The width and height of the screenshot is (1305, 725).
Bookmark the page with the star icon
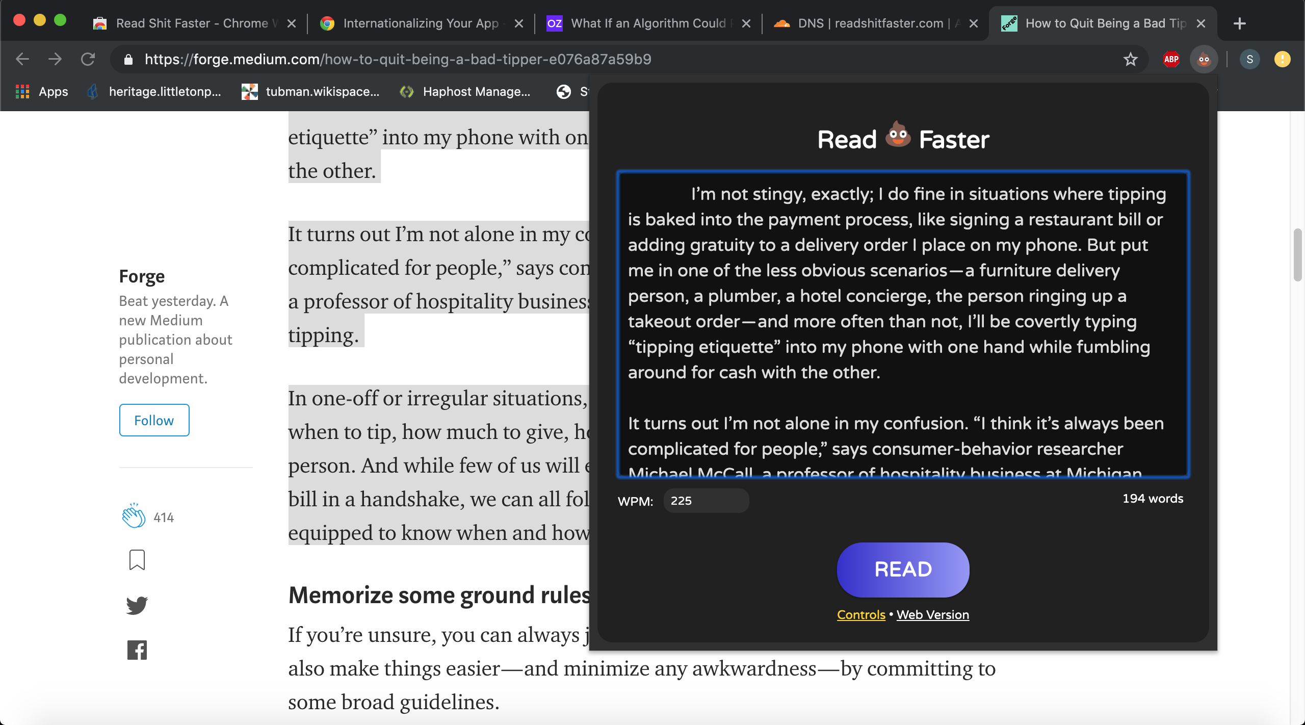click(1130, 59)
